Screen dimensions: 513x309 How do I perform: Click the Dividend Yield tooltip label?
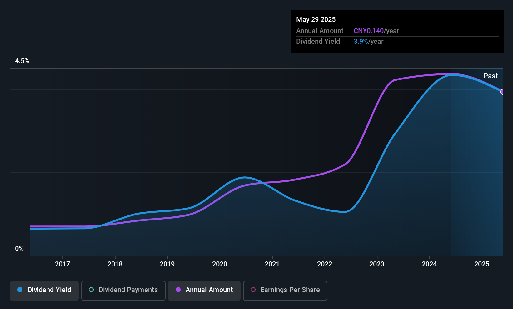coord(318,42)
